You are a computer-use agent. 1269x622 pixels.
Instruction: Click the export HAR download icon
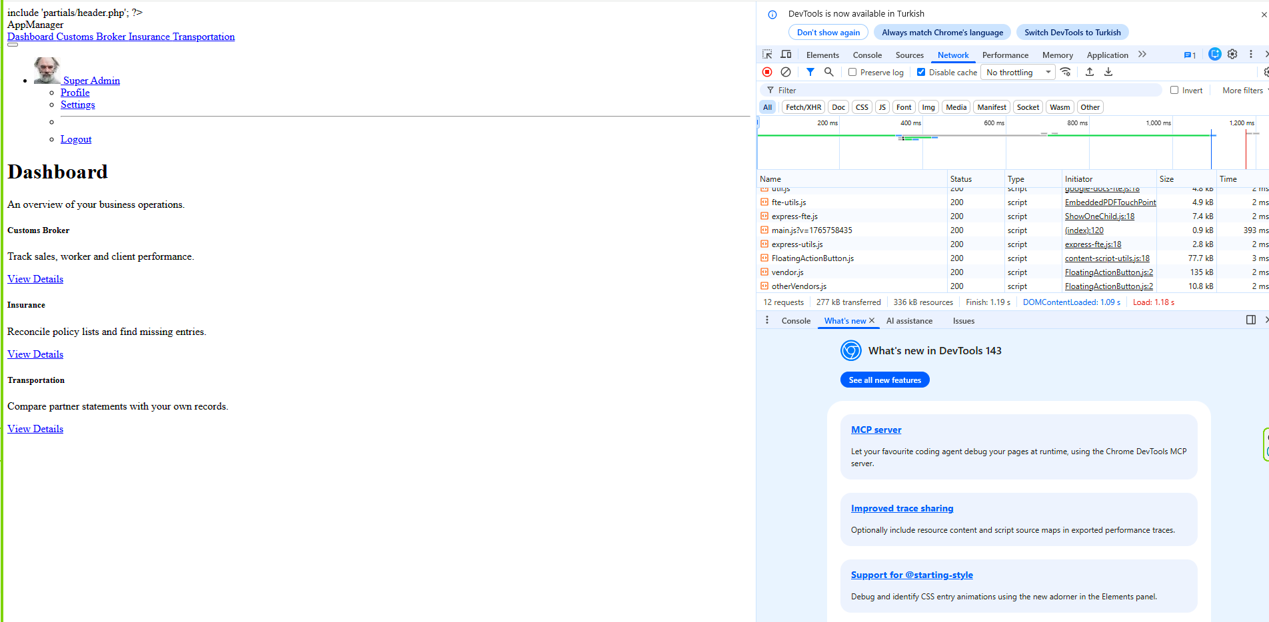click(x=1108, y=72)
